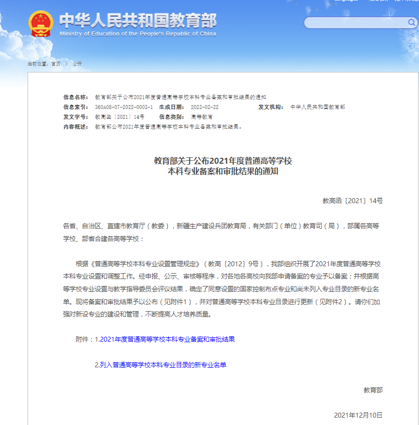Click the right-aligned 教高函〔2021〕14号 document number

(352, 201)
